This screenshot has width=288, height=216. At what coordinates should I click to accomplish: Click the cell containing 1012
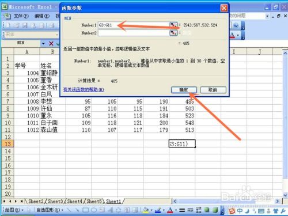click(27, 130)
